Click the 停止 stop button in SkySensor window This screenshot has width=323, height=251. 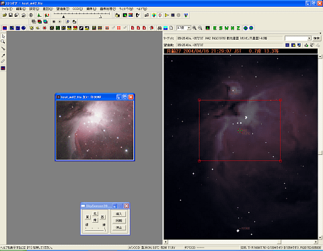point(119,228)
